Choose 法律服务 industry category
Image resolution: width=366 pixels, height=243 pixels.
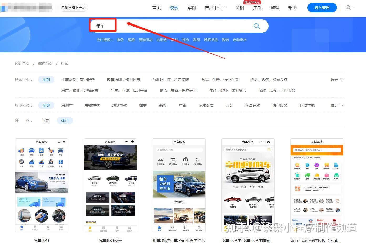(280, 105)
